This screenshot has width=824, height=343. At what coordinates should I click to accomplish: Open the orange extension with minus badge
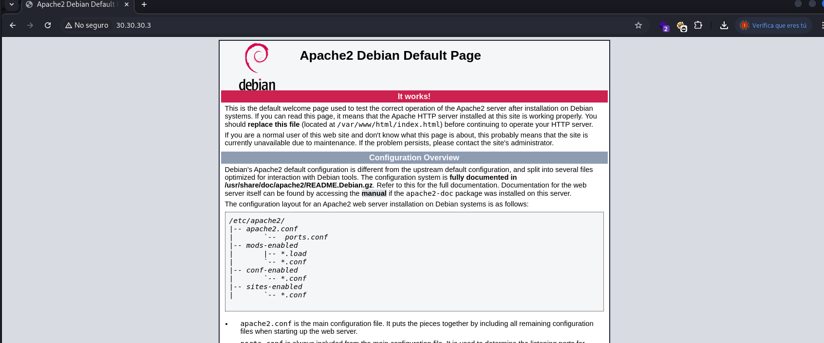(x=681, y=26)
